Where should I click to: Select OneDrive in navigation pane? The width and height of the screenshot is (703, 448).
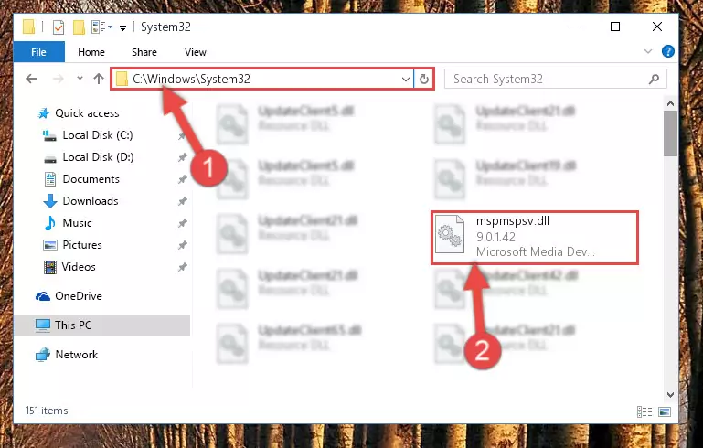(79, 296)
